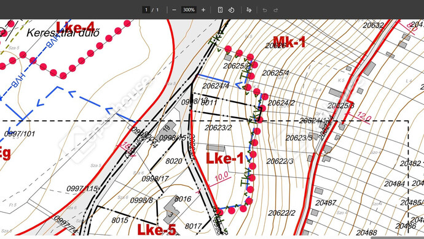Viewport: 424px width, 239px height.
Task: Click parcel number 20623/2
Action: click(x=218, y=127)
